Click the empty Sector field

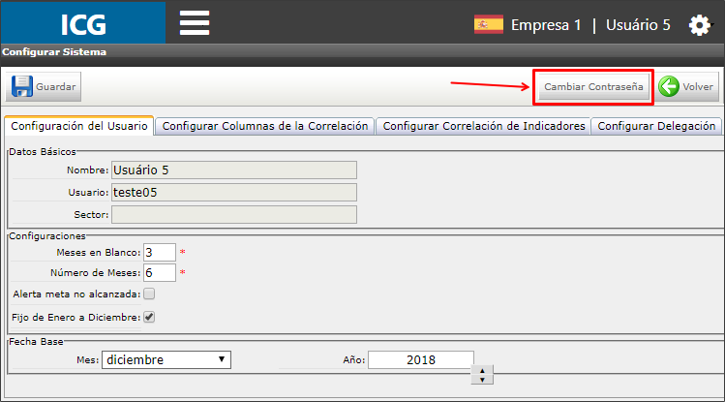point(234,215)
